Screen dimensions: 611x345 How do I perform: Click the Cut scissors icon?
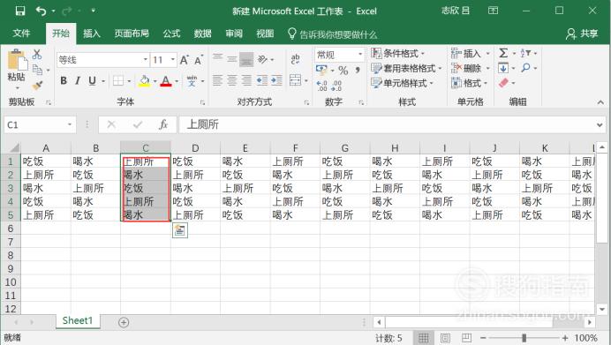coord(37,54)
